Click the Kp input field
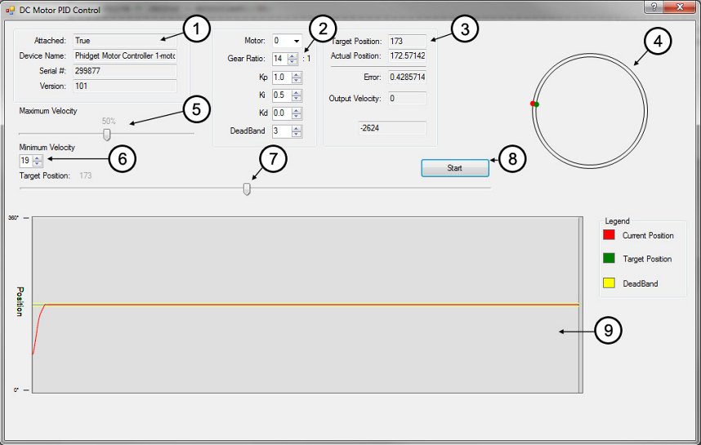 tap(282, 78)
